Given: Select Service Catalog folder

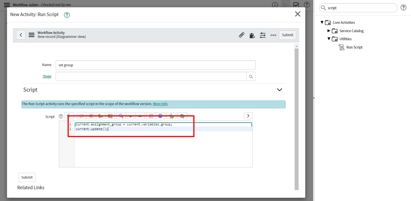Looking at the screenshot, I should (348, 31).
